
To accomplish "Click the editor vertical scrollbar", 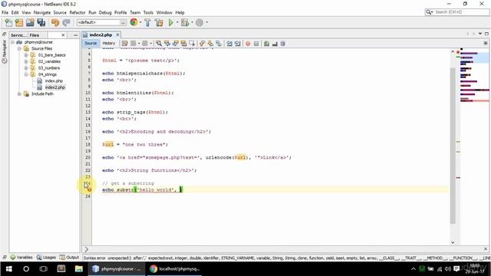I will [x=453, y=146].
